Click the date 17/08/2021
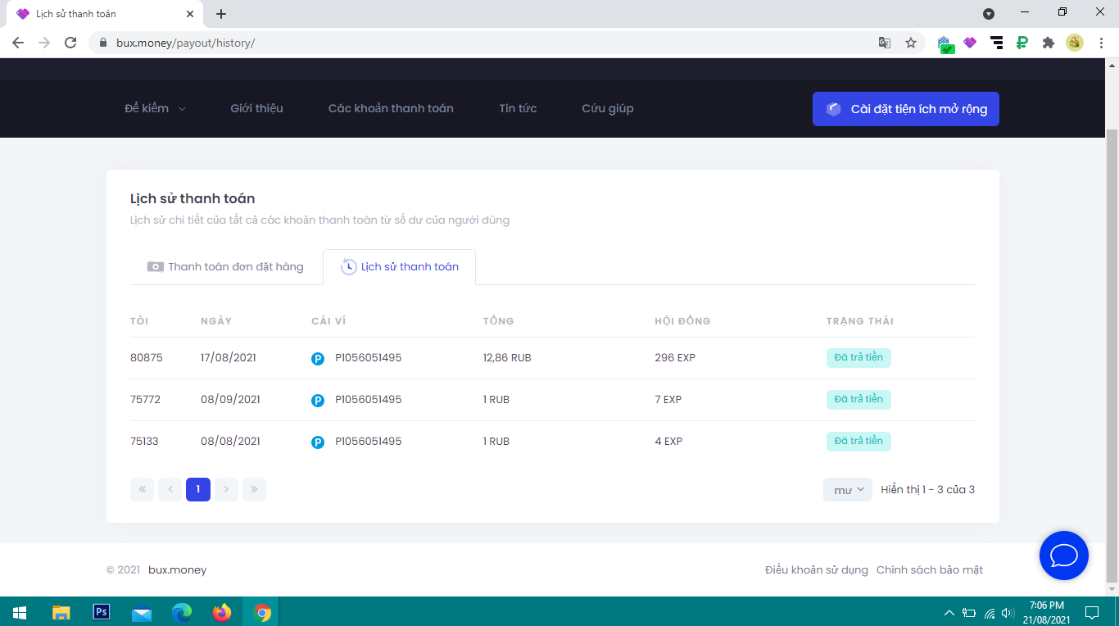Viewport: 1119px width, 626px height. [x=229, y=358]
